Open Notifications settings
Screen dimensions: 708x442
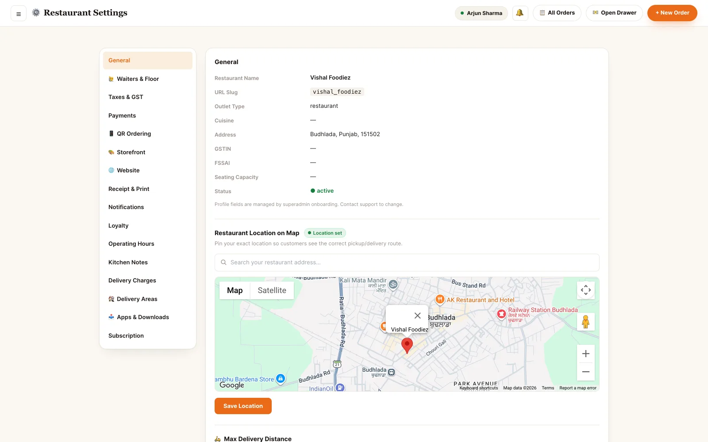(148, 207)
